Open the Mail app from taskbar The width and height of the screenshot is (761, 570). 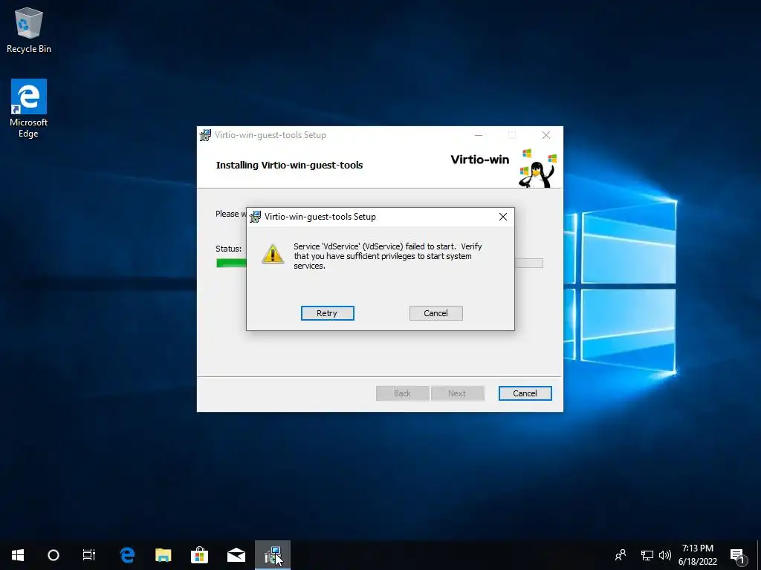(236, 555)
